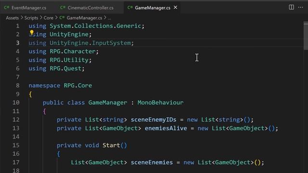
Task: Click the C# icon in the breadcrumb path
Action: pyautogui.click(x=62, y=18)
